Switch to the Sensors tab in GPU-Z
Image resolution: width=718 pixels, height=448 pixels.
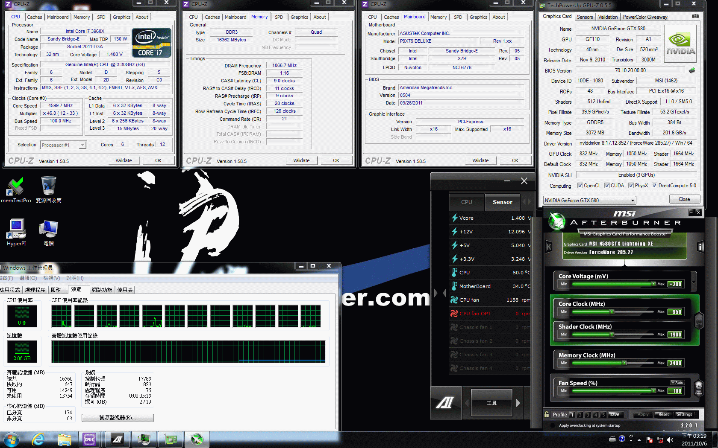tap(585, 17)
